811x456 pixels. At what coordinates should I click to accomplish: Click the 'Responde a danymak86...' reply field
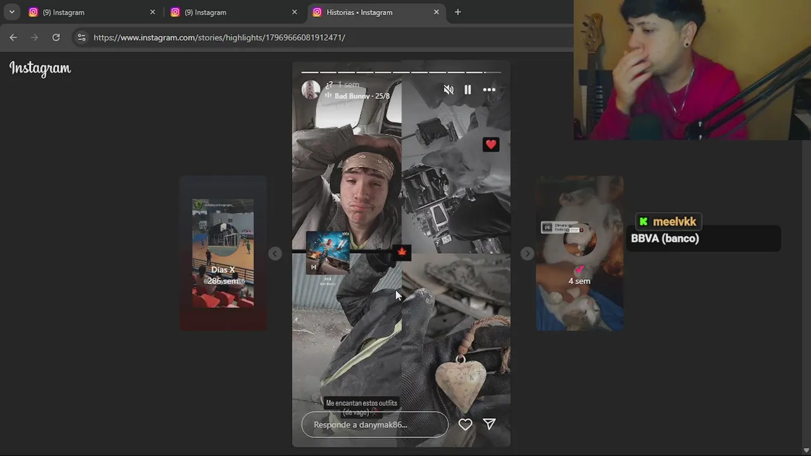coord(375,424)
